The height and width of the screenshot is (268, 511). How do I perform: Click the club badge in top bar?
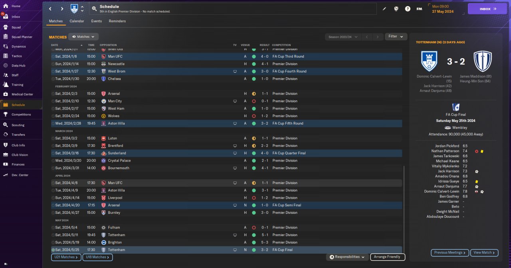pos(74,9)
